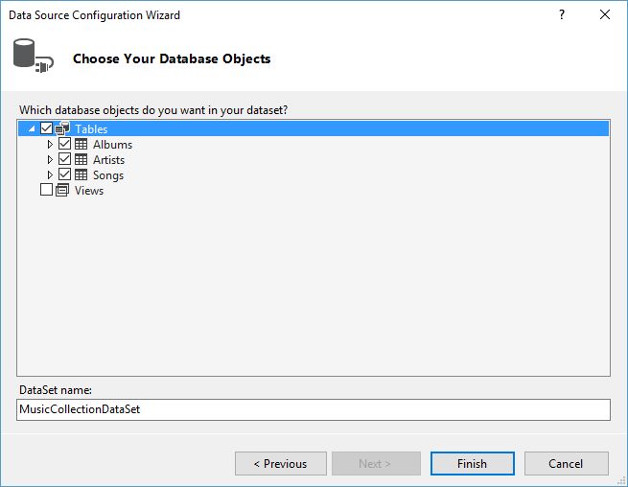
Task: Click the Songs table grid icon
Action: [x=81, y=174]
